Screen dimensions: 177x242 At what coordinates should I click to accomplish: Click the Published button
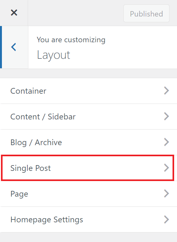[146, 13]
